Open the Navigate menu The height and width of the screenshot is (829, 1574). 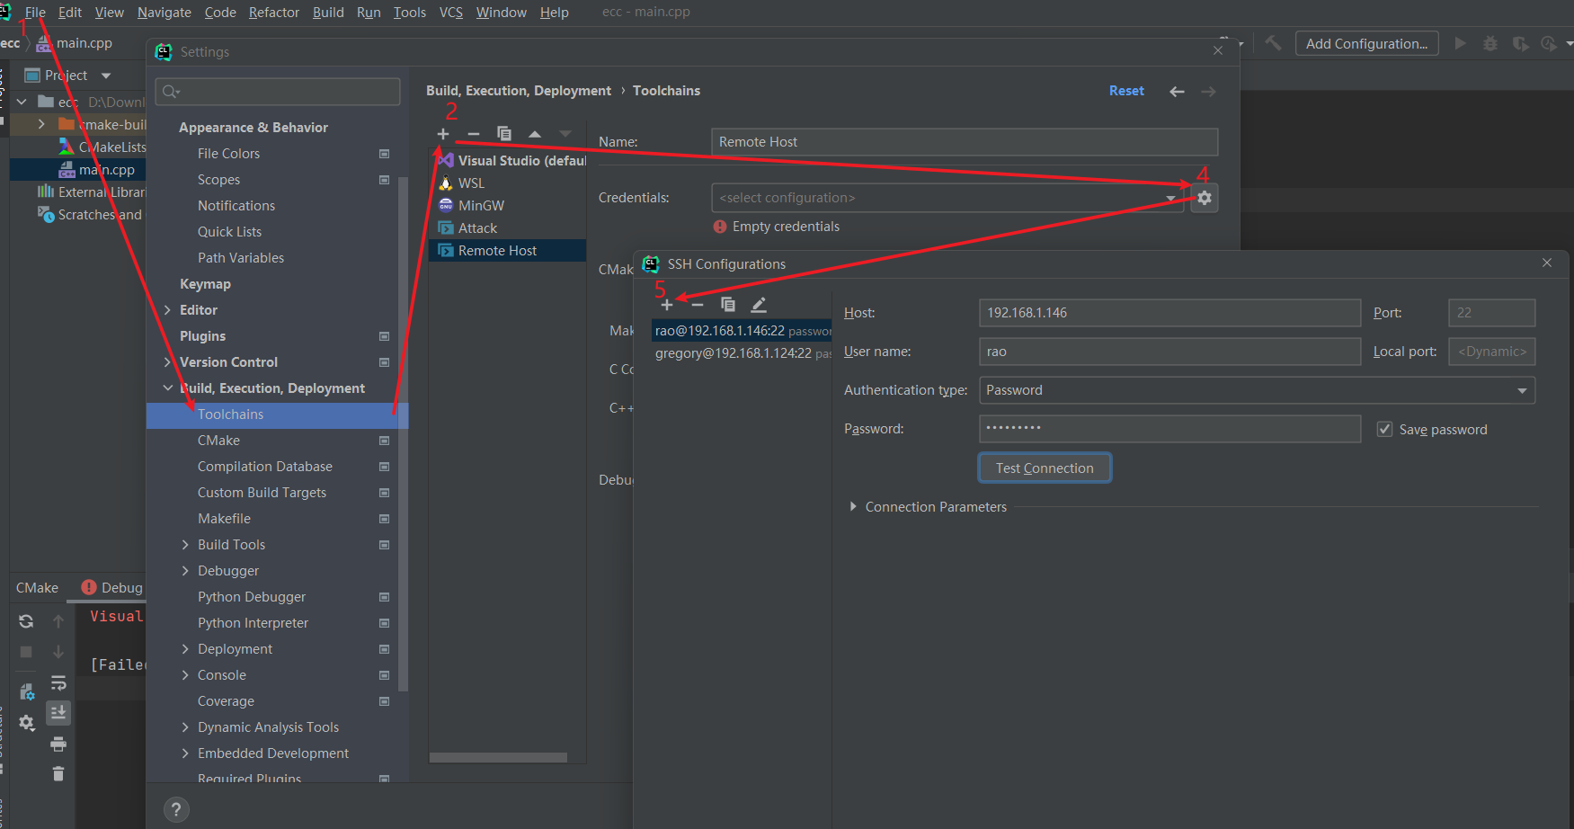pyautogui.click(x=164, y=13)
